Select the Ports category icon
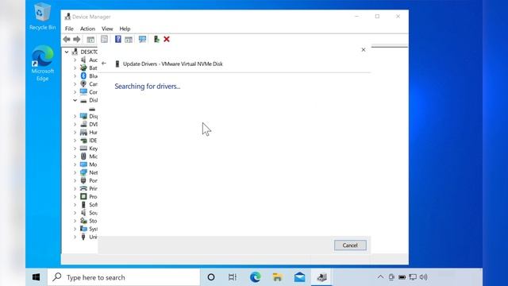Image resolution: width=508 pixels, height=286 pixels. tap(83, 180)
